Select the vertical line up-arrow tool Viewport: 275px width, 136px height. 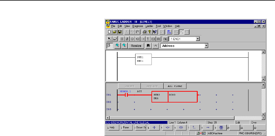coord(148,39)
